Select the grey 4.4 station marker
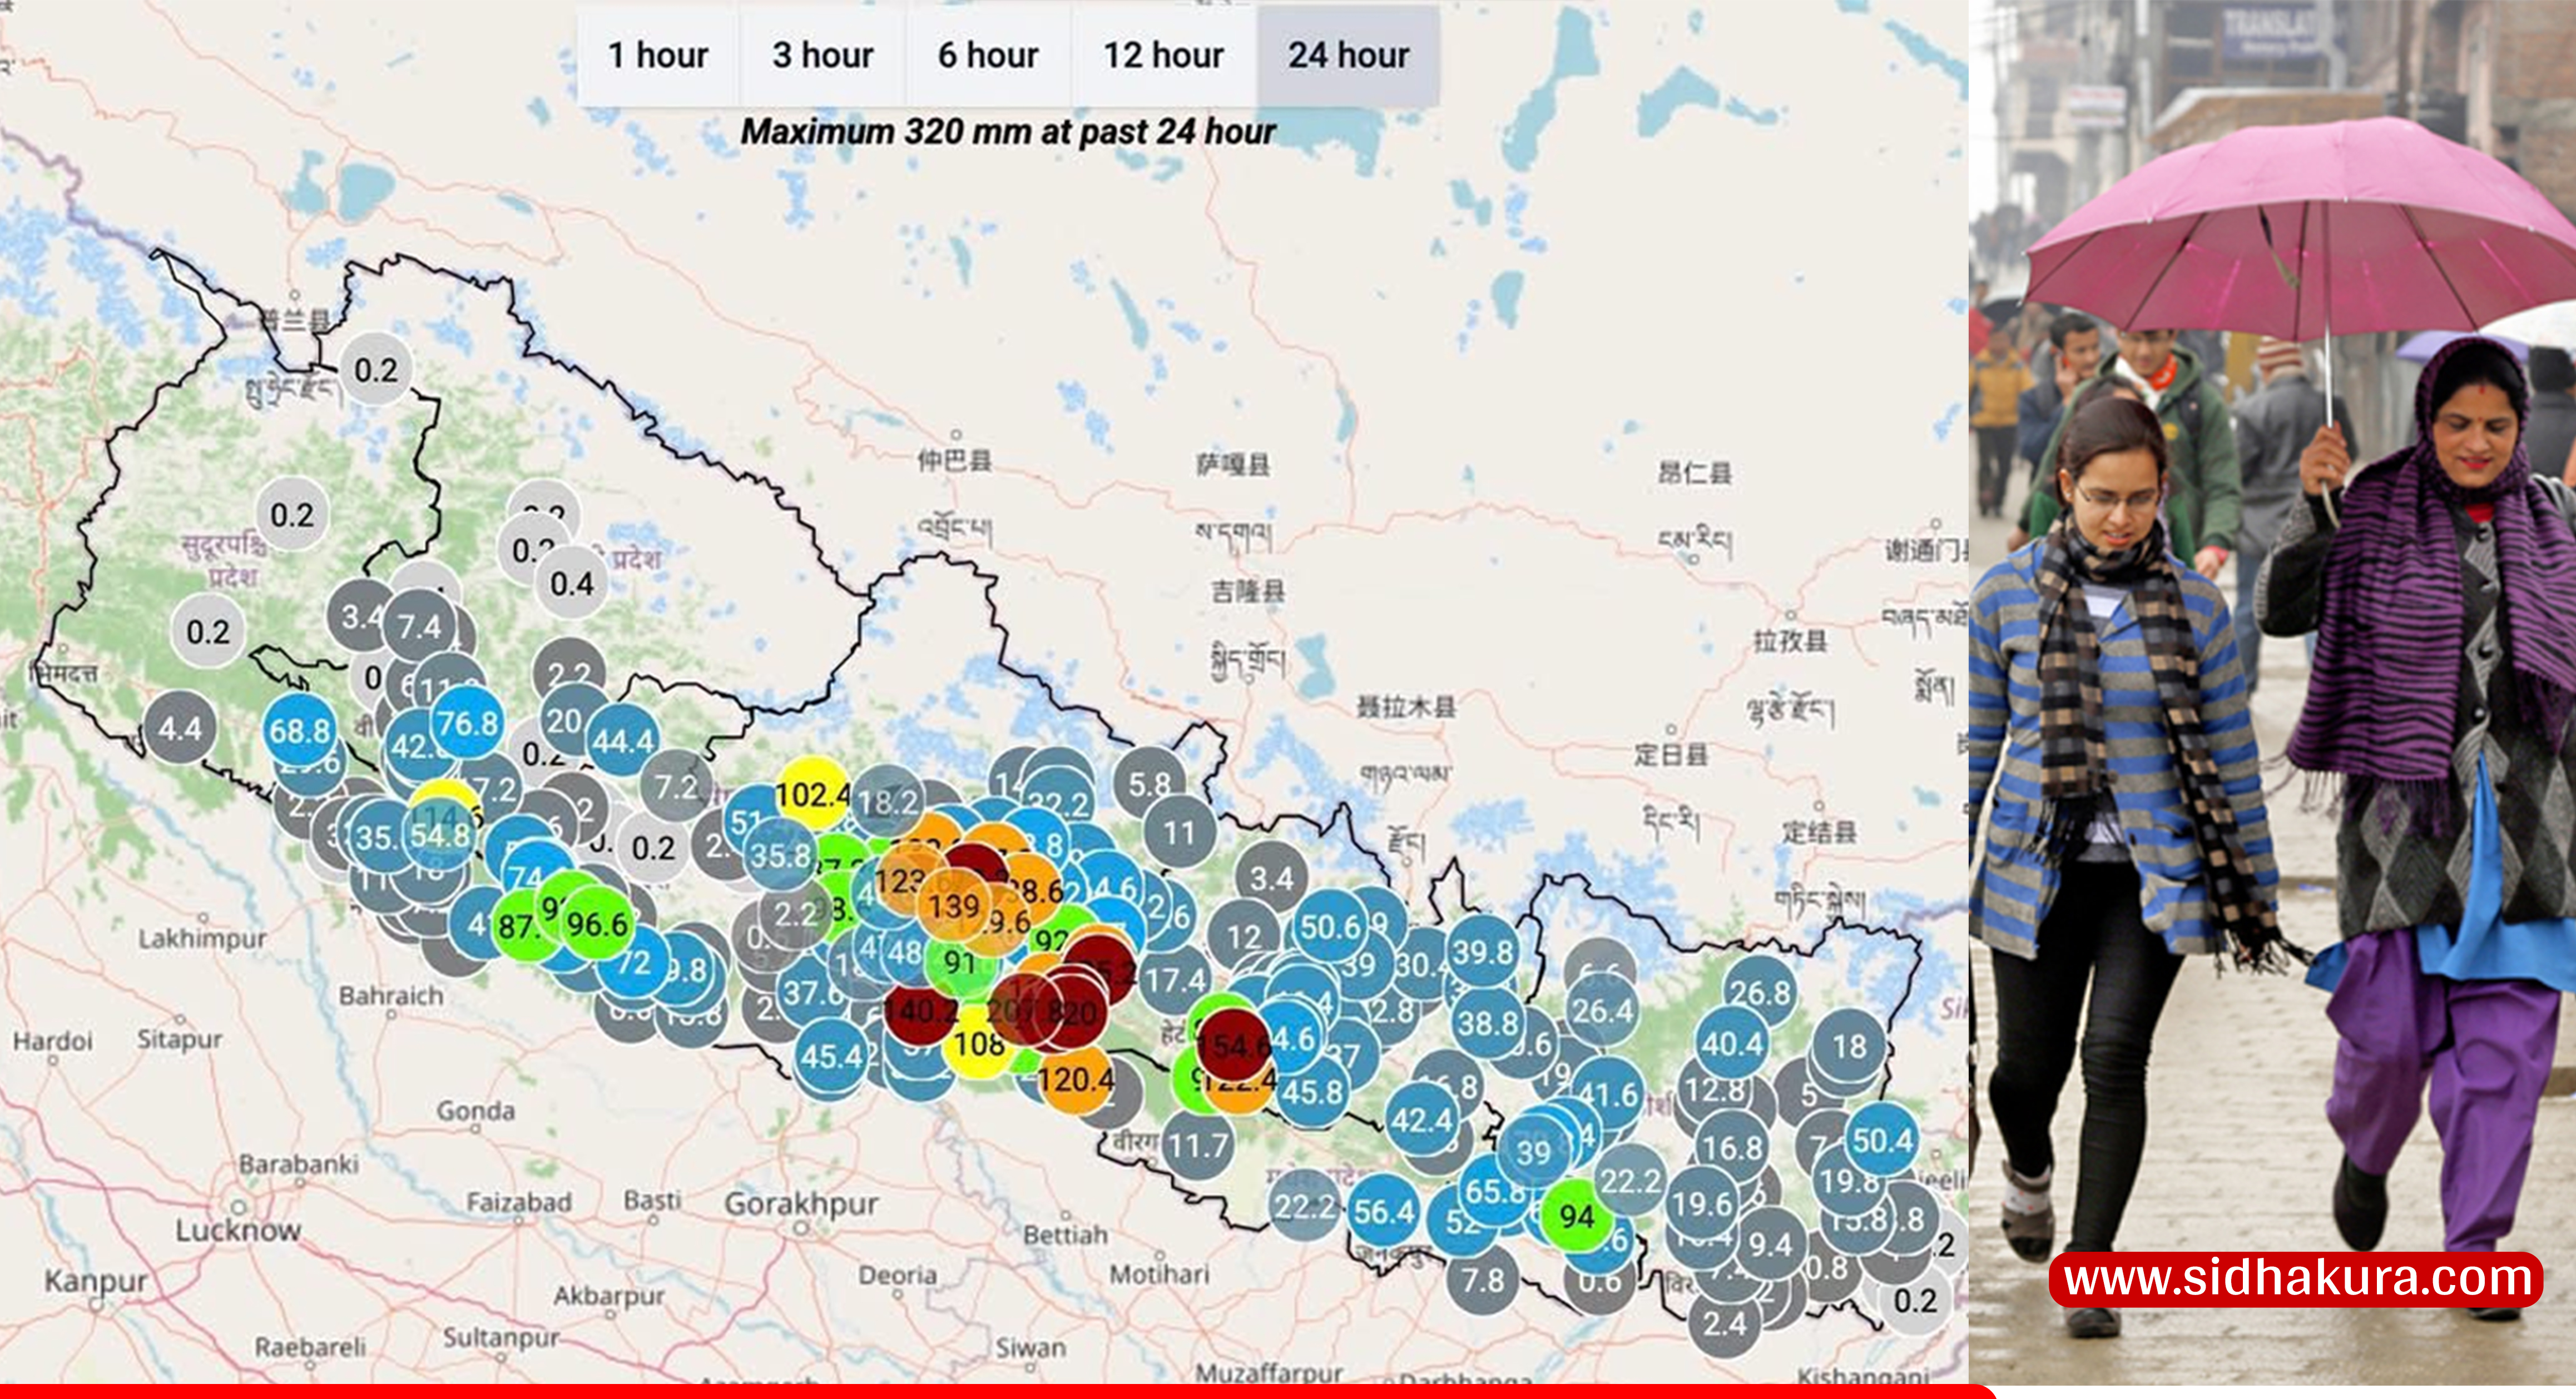This screenshot has height=1399, width=2576. pos(180,729)
